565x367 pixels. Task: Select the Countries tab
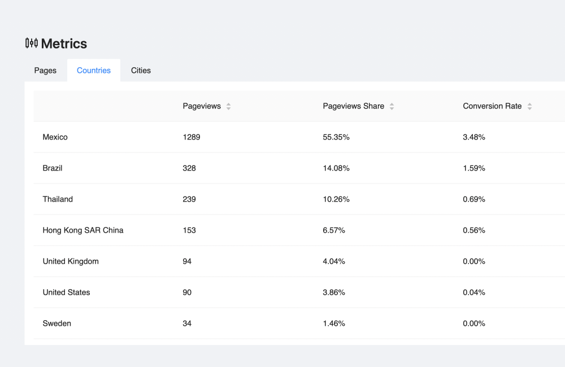point(94,71)
